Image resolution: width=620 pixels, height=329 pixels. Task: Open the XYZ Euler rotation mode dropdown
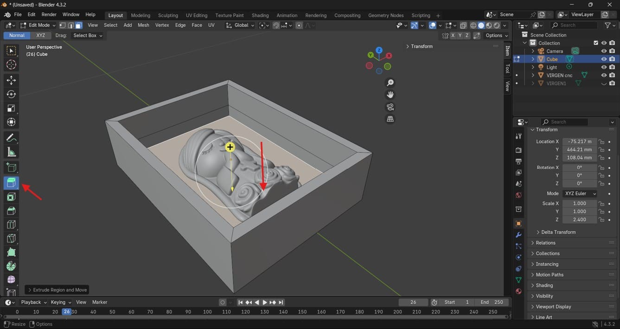pyautogui.click(x=580, y=193)
